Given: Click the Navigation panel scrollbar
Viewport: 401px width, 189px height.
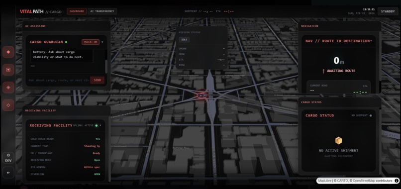Looking at the screenshot, I should (380, 56).
